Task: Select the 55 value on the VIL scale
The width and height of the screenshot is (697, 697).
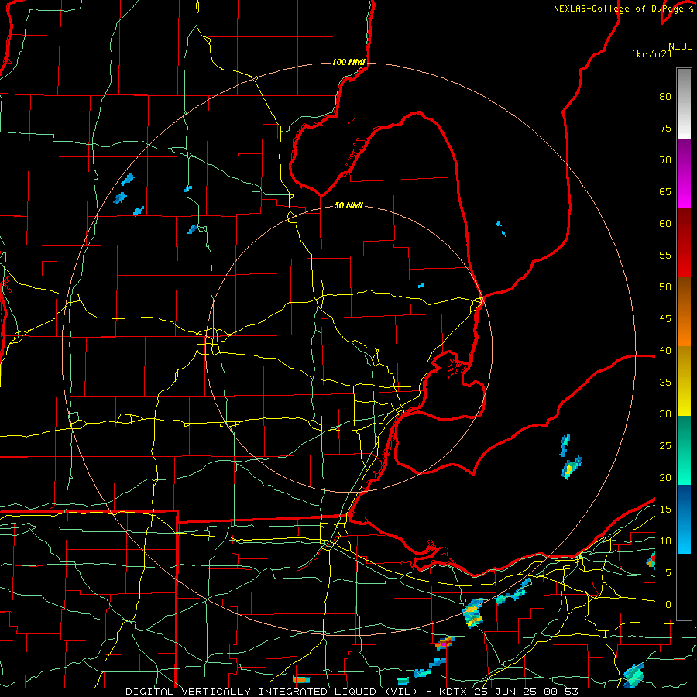Action: tap(665, 255)
